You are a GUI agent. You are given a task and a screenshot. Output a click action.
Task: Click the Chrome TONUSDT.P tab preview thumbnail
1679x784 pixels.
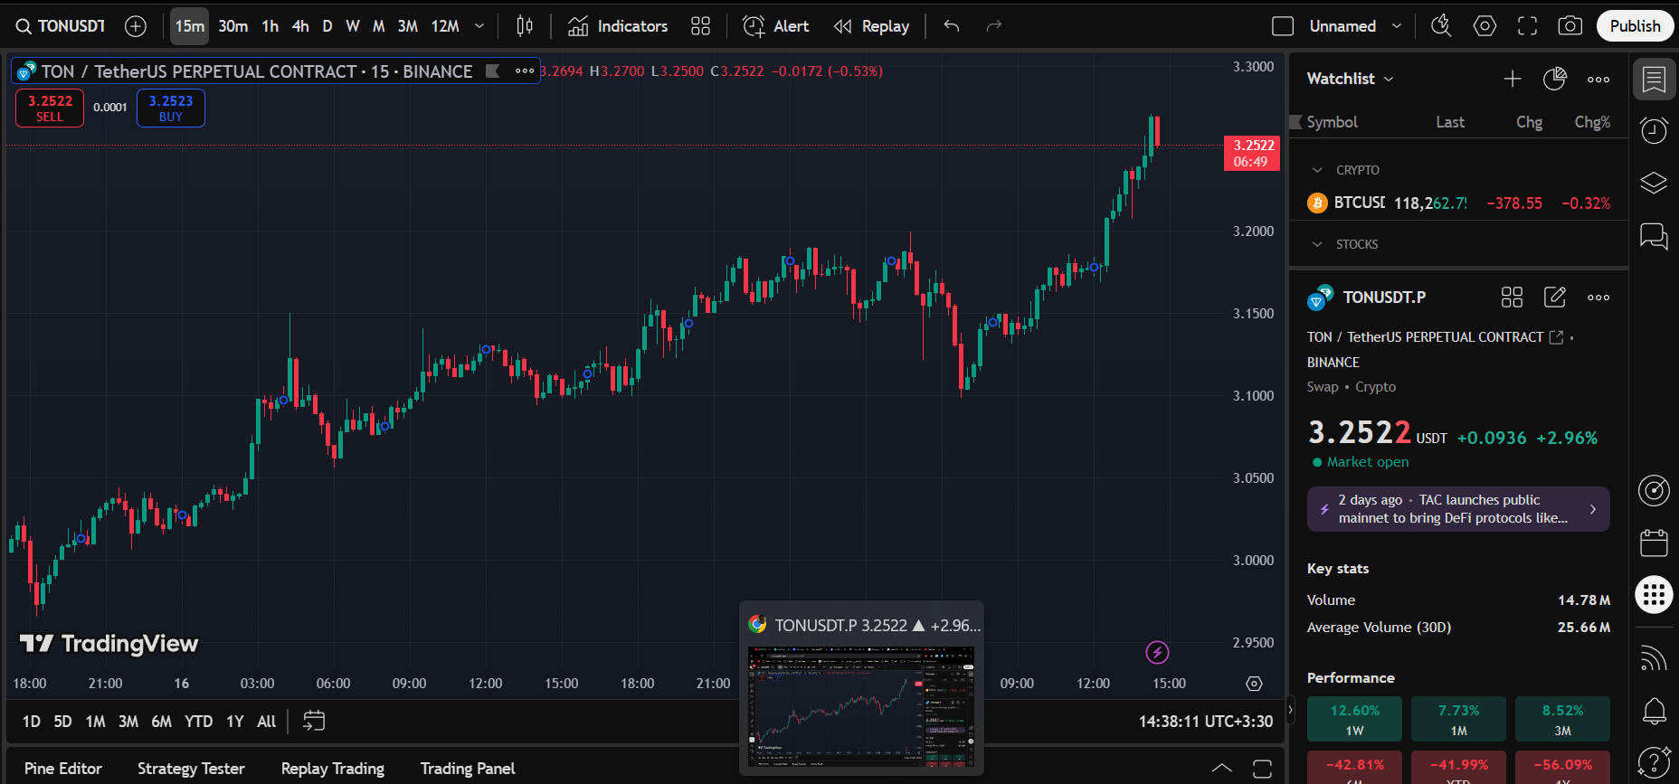coord(861,707)
